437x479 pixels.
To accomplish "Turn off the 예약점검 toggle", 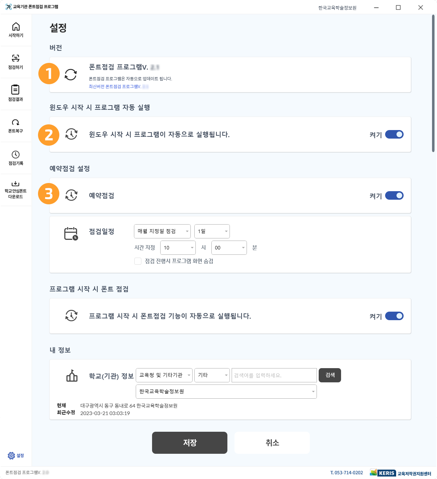I will (x=394, y=195).
